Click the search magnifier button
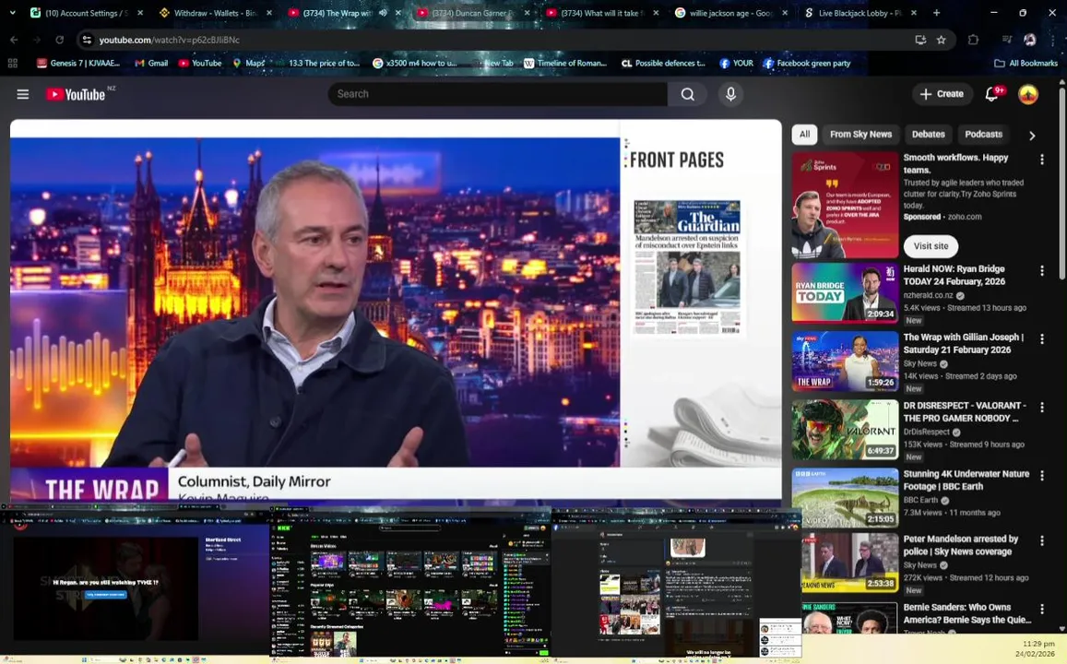This screenshot has width=1067, height=664. coord(687,94)
